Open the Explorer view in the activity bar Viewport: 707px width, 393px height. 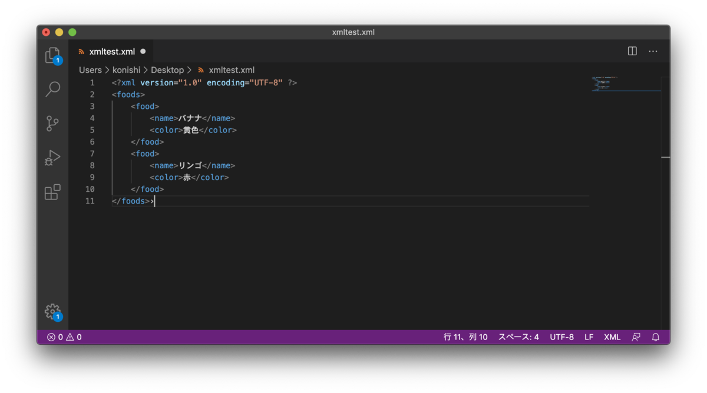(x=52, y=54)
